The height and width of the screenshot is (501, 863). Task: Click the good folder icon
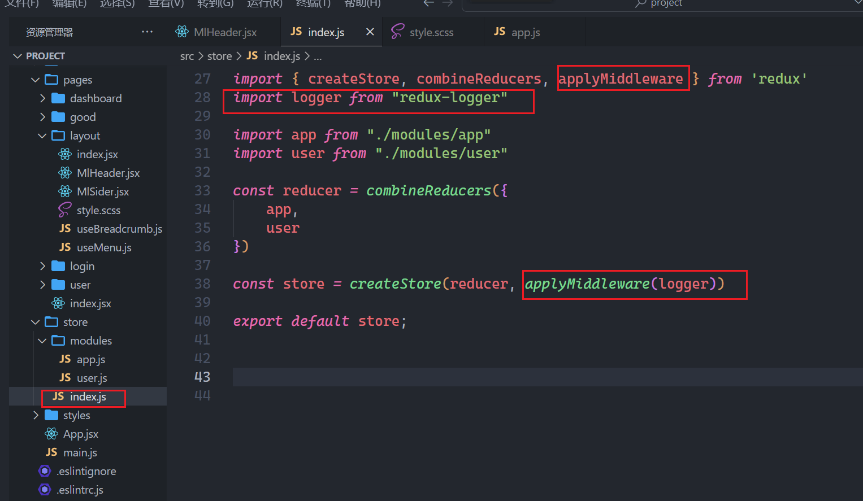pos(58,117)
